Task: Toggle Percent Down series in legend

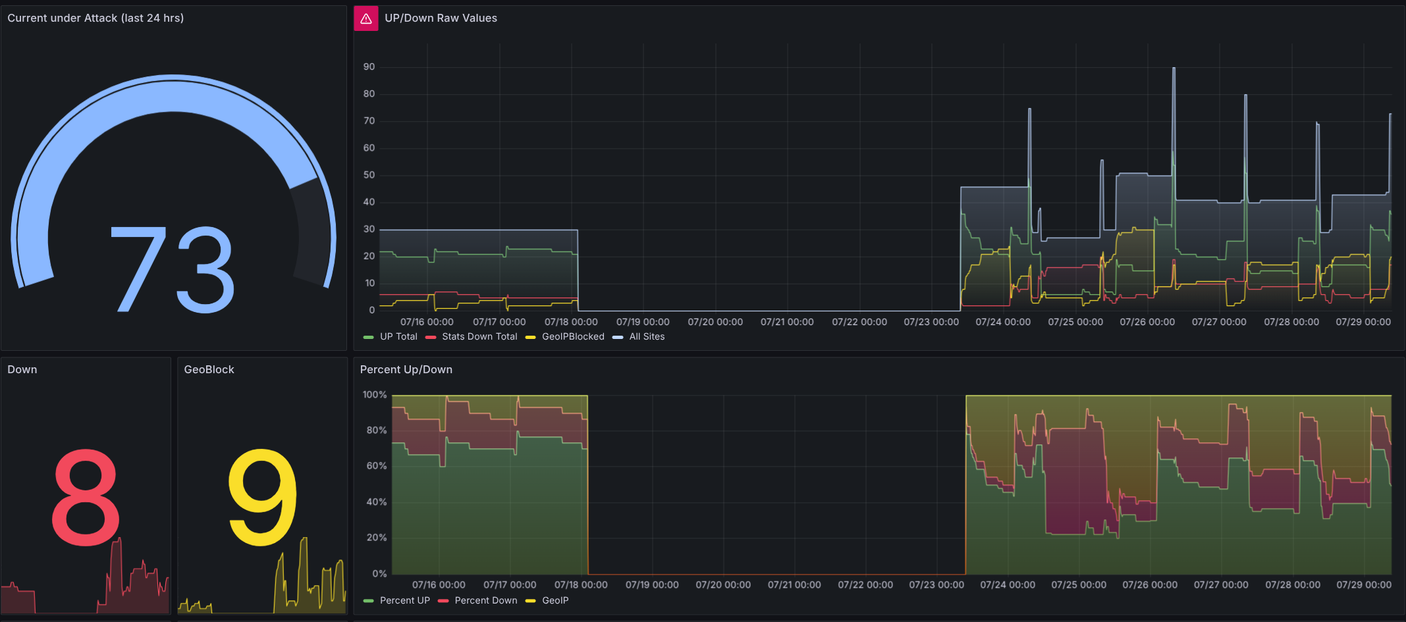Action: click(x=486, y=600)
